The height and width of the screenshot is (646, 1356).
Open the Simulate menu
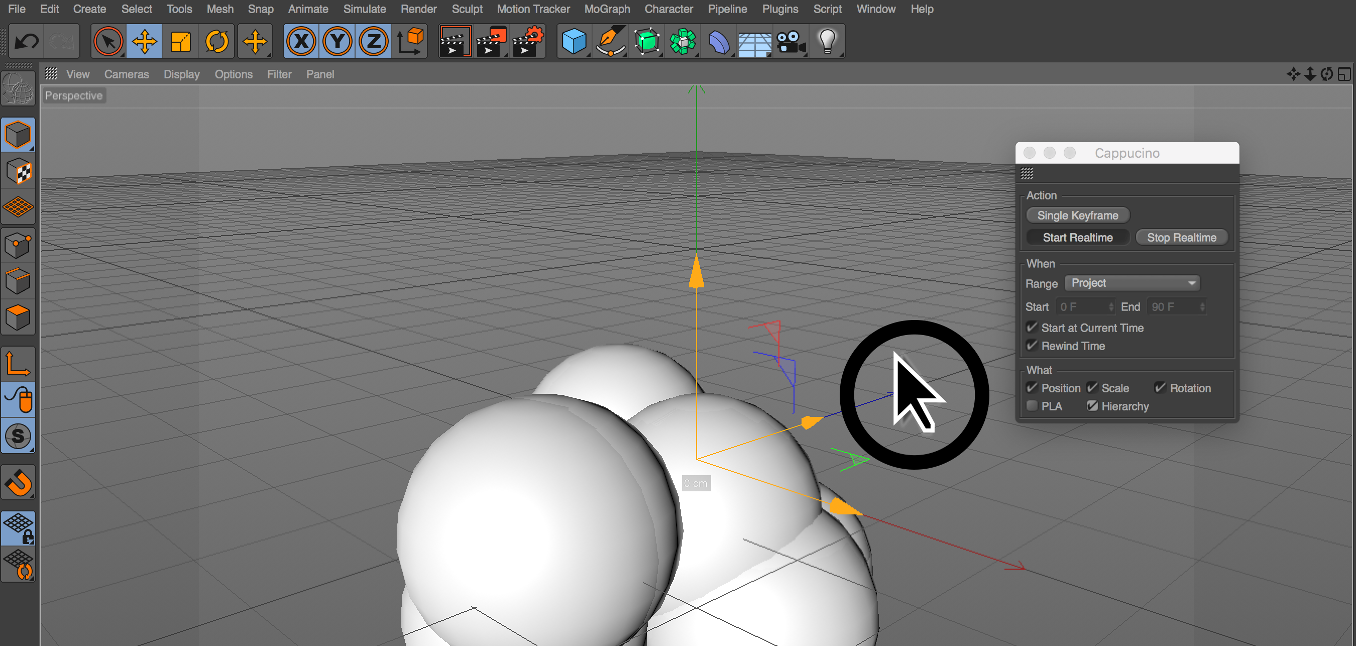(x=364, y=9)
